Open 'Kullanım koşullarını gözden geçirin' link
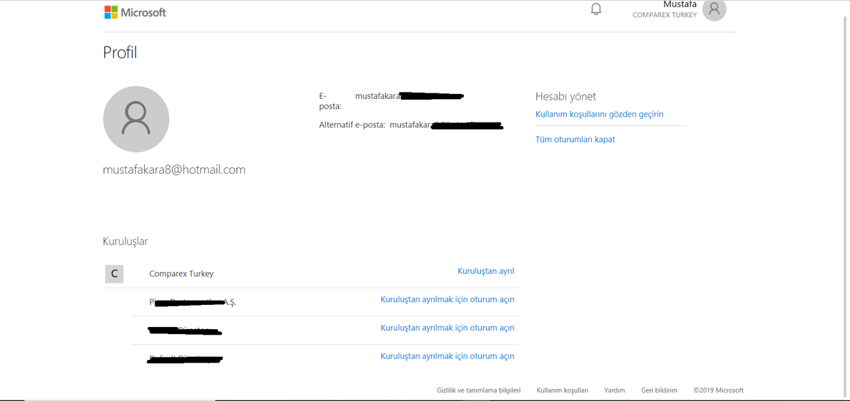 pyautogui.click(x=600, y=114)
